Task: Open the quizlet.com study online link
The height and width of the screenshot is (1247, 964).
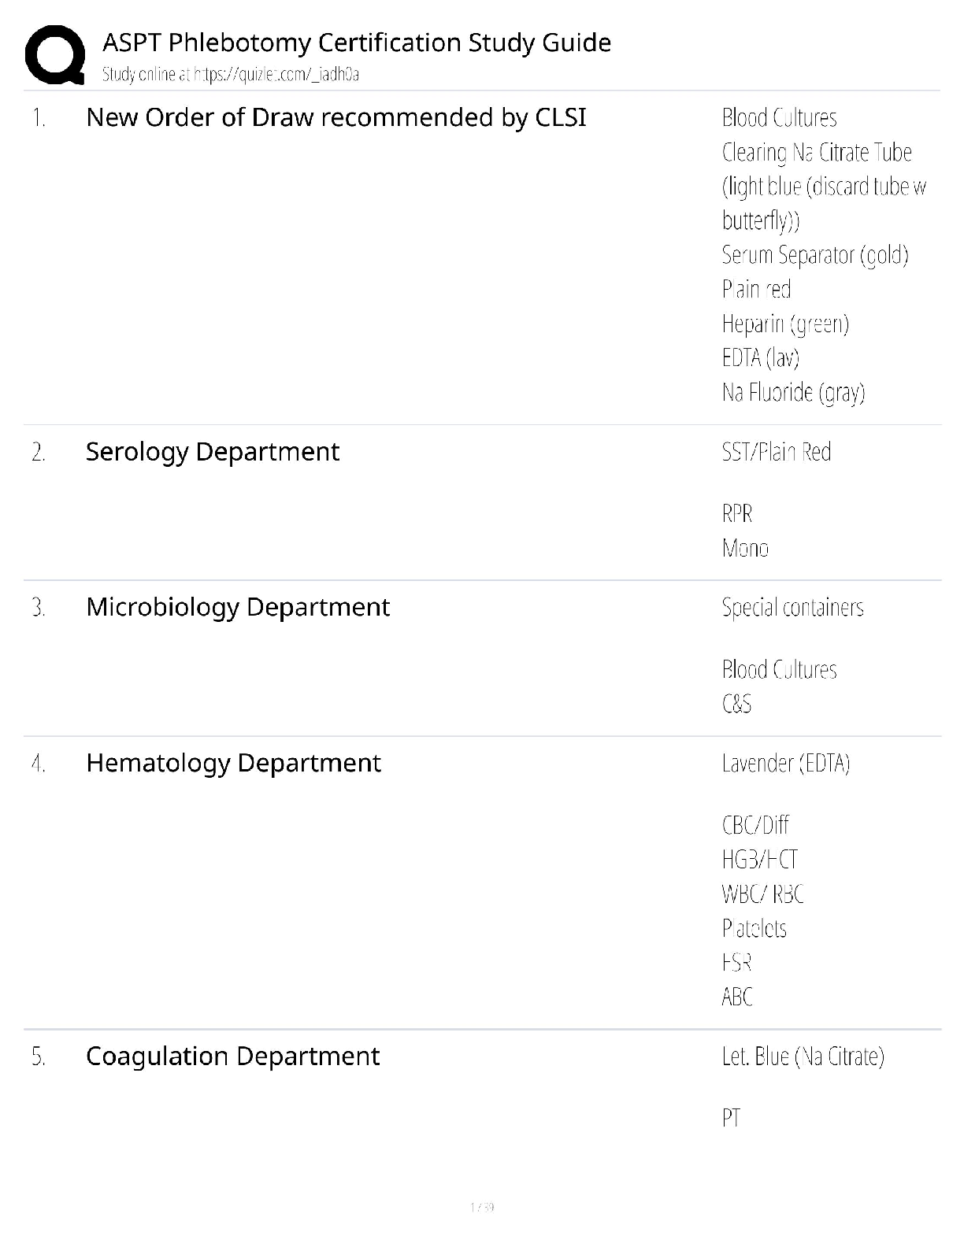Action: tap(231, 75)
